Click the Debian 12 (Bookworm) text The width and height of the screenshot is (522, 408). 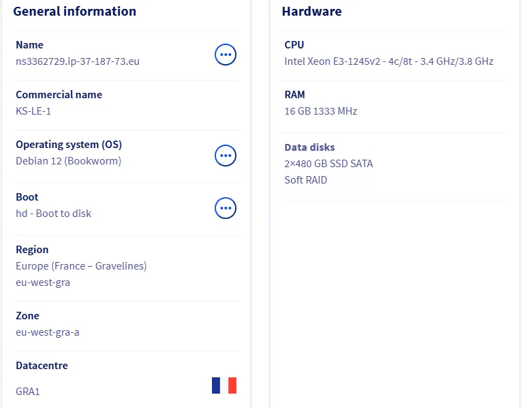pos(69,161)
